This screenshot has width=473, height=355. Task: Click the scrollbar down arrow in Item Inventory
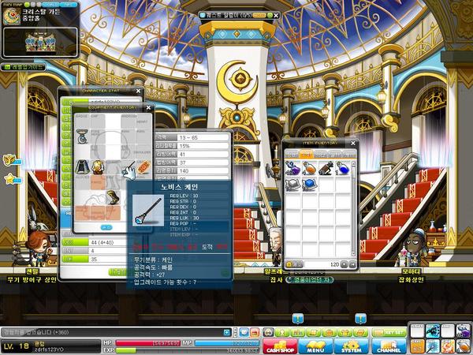pyautogui.click(x=353, y=254)
